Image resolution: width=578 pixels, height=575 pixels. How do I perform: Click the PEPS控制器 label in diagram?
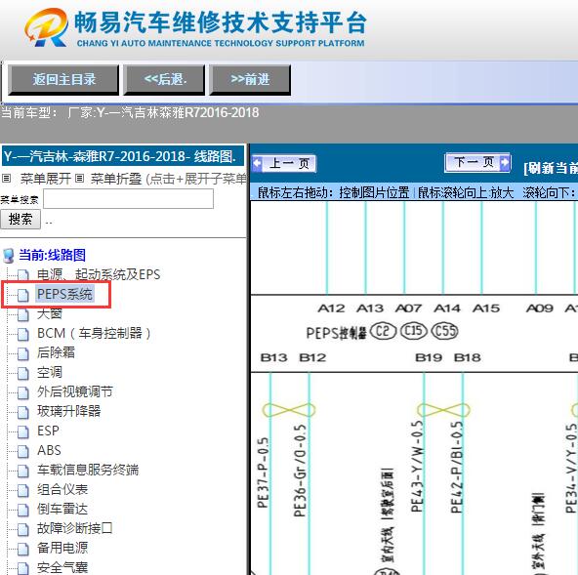point(336,333)
